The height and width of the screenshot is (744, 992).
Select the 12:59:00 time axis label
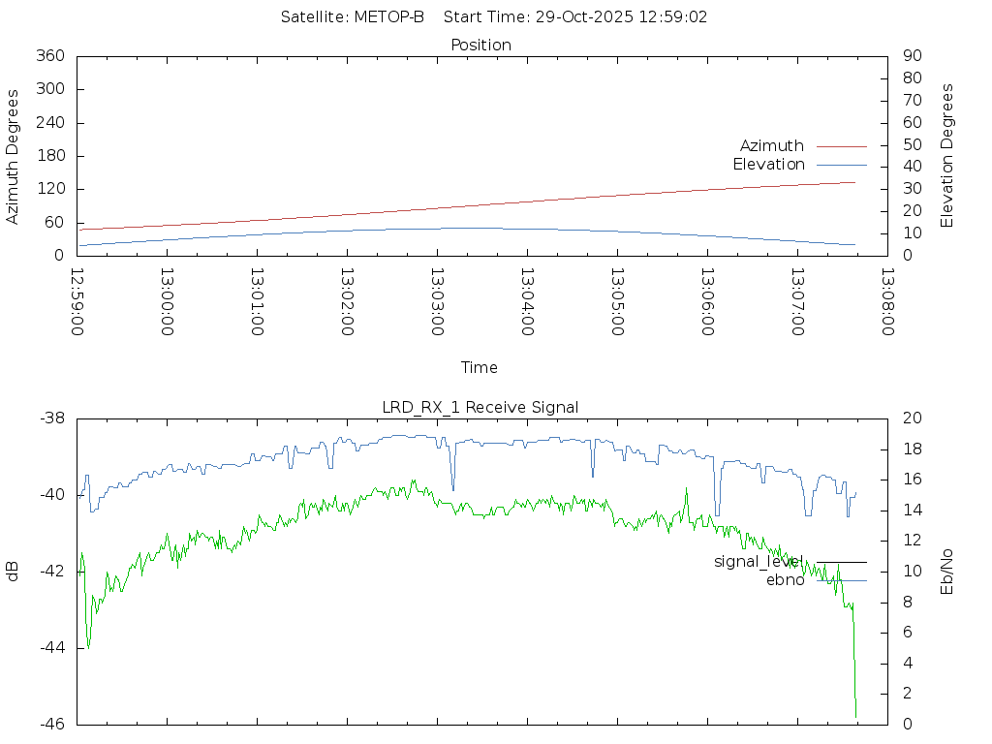[77, 301]
